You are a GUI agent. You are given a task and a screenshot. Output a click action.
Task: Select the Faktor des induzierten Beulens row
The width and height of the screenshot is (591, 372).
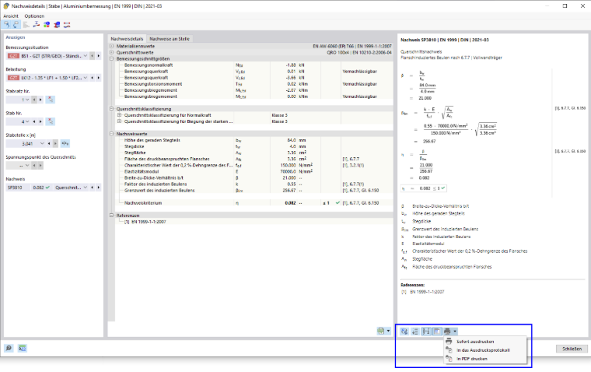point(254,184)
